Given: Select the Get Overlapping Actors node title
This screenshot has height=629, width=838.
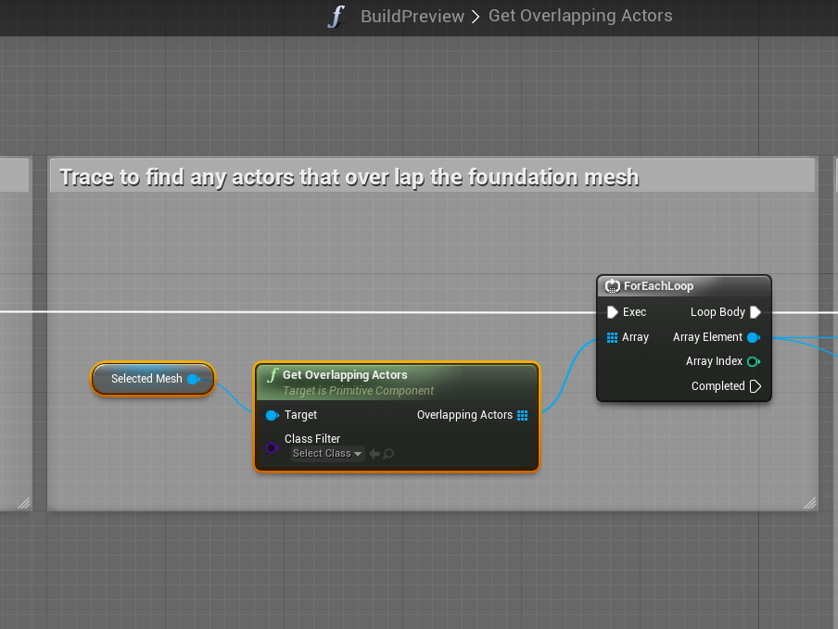Looking at the screenshot, I should tap(345, 375).
